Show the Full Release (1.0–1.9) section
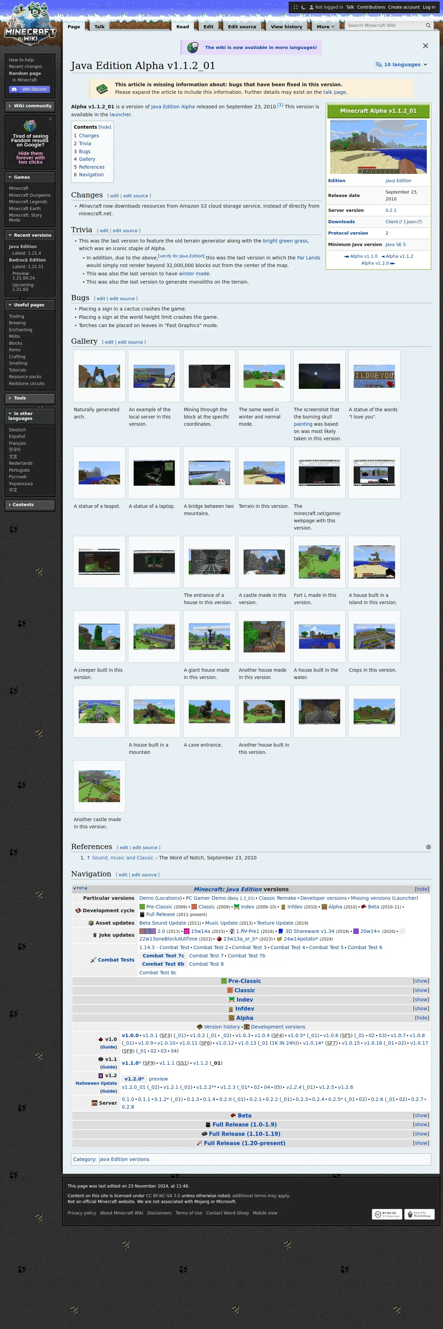Viewport: 443px width, 1329px height. click(x=421, y=1124)
